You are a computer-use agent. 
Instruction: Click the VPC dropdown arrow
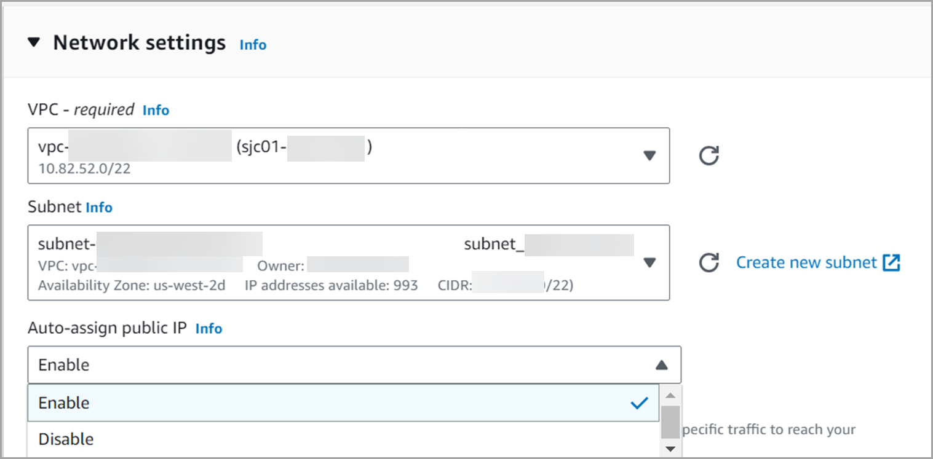pos(649,156)
